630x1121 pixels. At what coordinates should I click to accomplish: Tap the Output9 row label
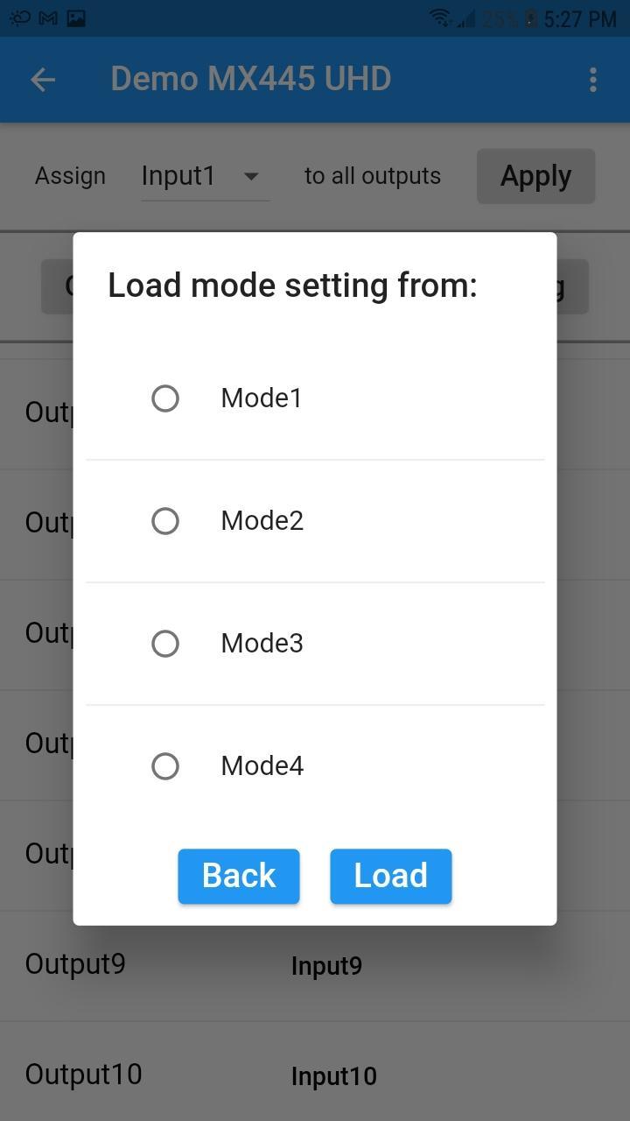[75, 964]
